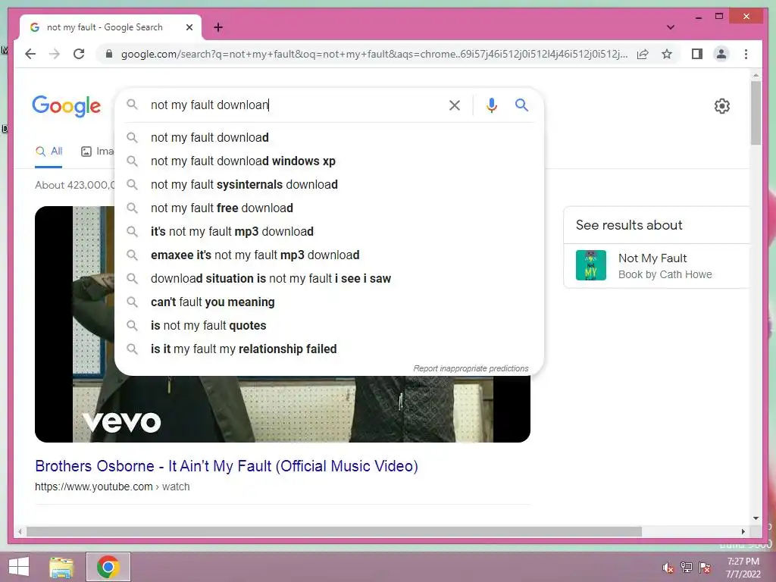
Task: Click the horizontal scrollbar thumb
Action: coord(334,531)
